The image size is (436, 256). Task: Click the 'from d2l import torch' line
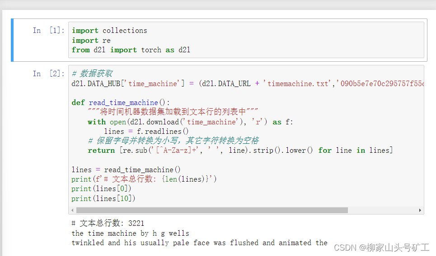coord(131,50)
